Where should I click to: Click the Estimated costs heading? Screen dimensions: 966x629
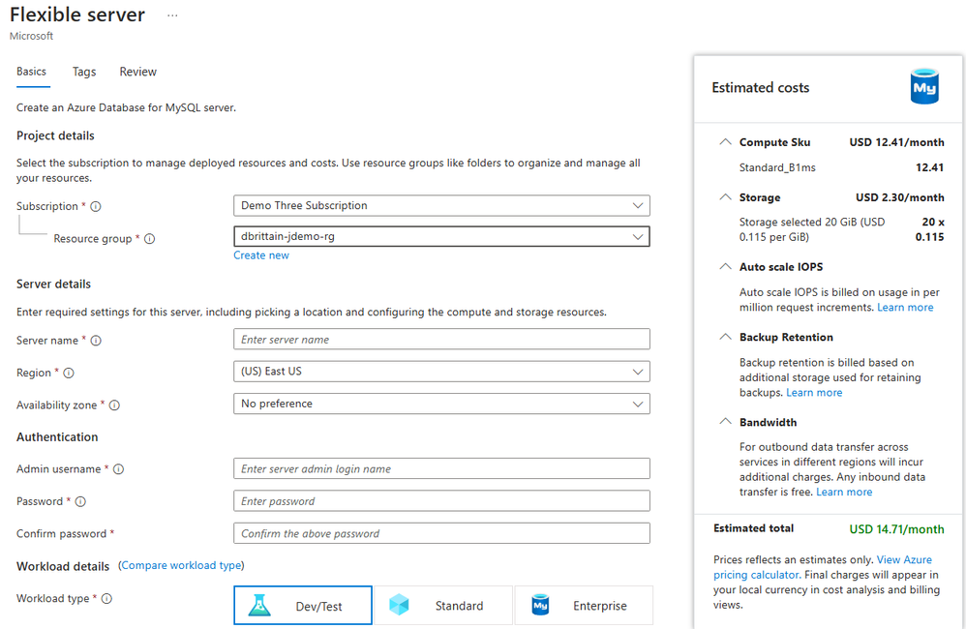click(x=760, y=87)
